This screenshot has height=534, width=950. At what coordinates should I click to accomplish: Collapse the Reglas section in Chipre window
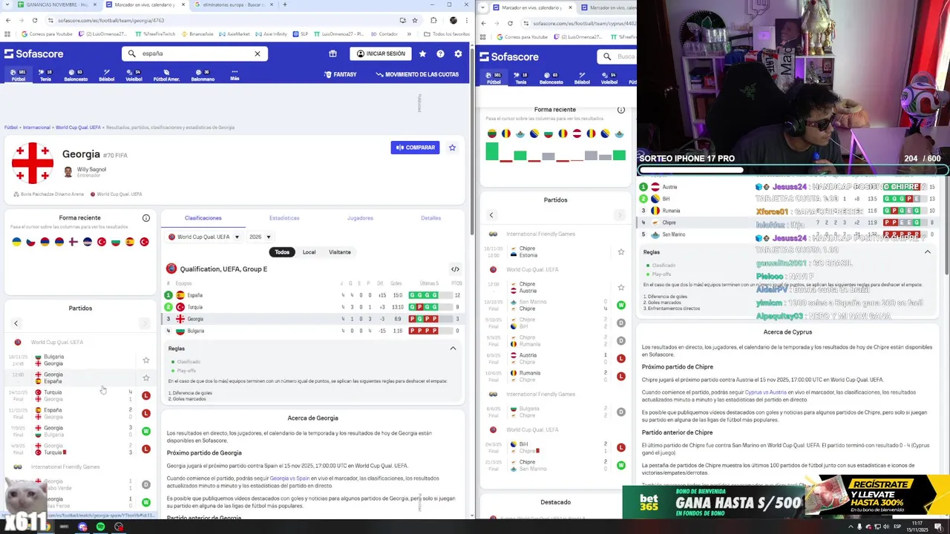pos(928,252)
